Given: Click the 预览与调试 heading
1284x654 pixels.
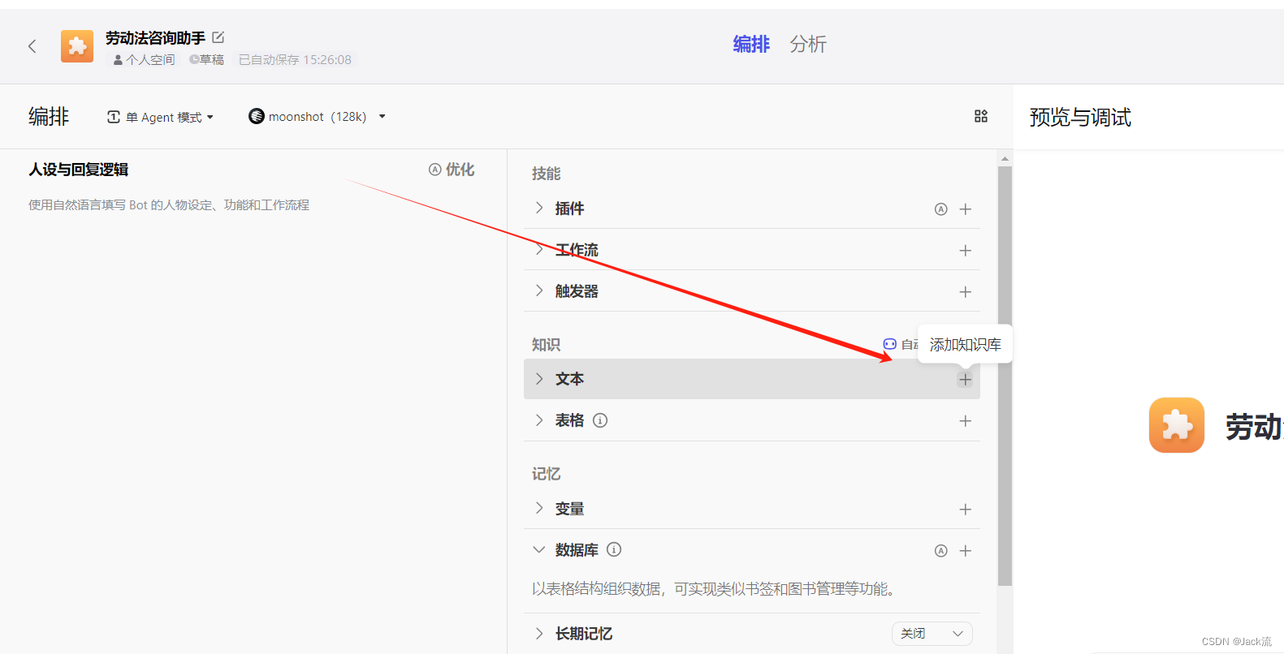Looking at the screenshot, I should click(1080, 118).
